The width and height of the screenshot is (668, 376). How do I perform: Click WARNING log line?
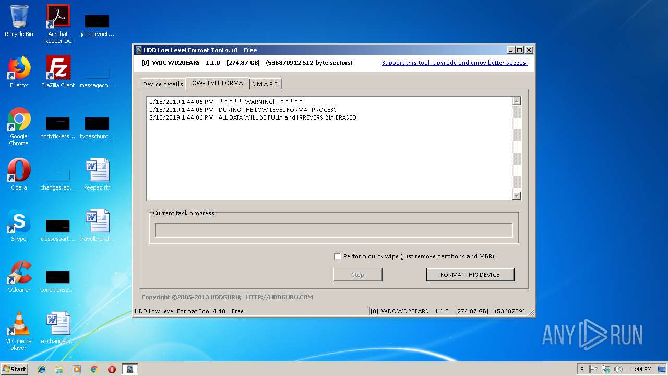pos(226,102)
